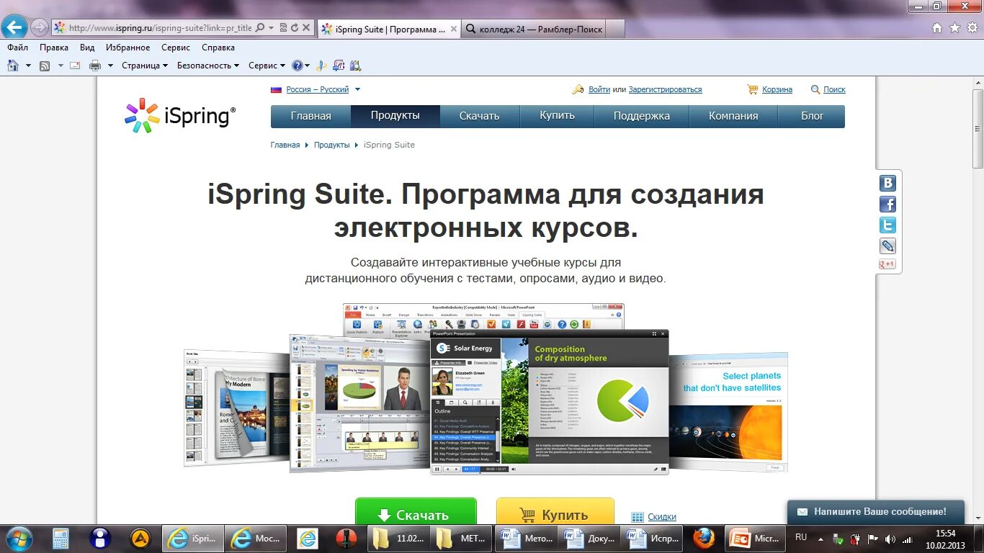Viewport: 984px width, 553px height.
Task: Click the volume speaker tray icon
Action: coord(890,539)
